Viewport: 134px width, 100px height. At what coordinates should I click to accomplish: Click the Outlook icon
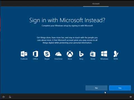[24, 54]
